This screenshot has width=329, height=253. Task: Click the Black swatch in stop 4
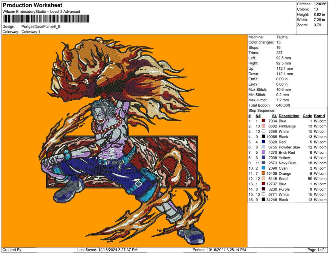[x=263, y=136]
